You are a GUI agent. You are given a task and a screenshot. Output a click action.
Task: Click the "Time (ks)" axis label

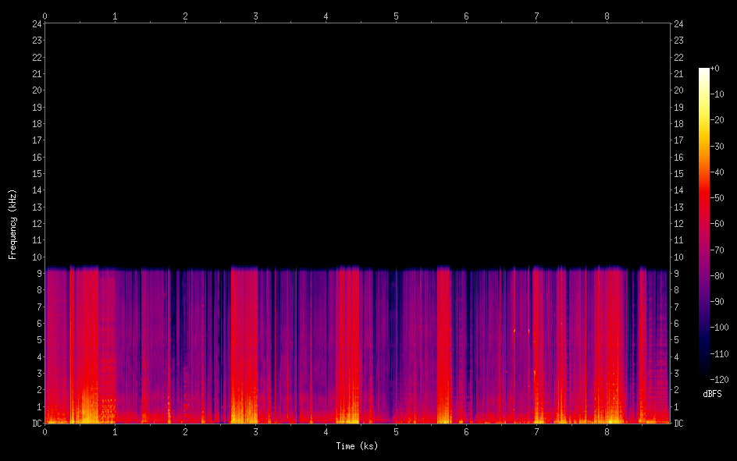pos(357,446)
